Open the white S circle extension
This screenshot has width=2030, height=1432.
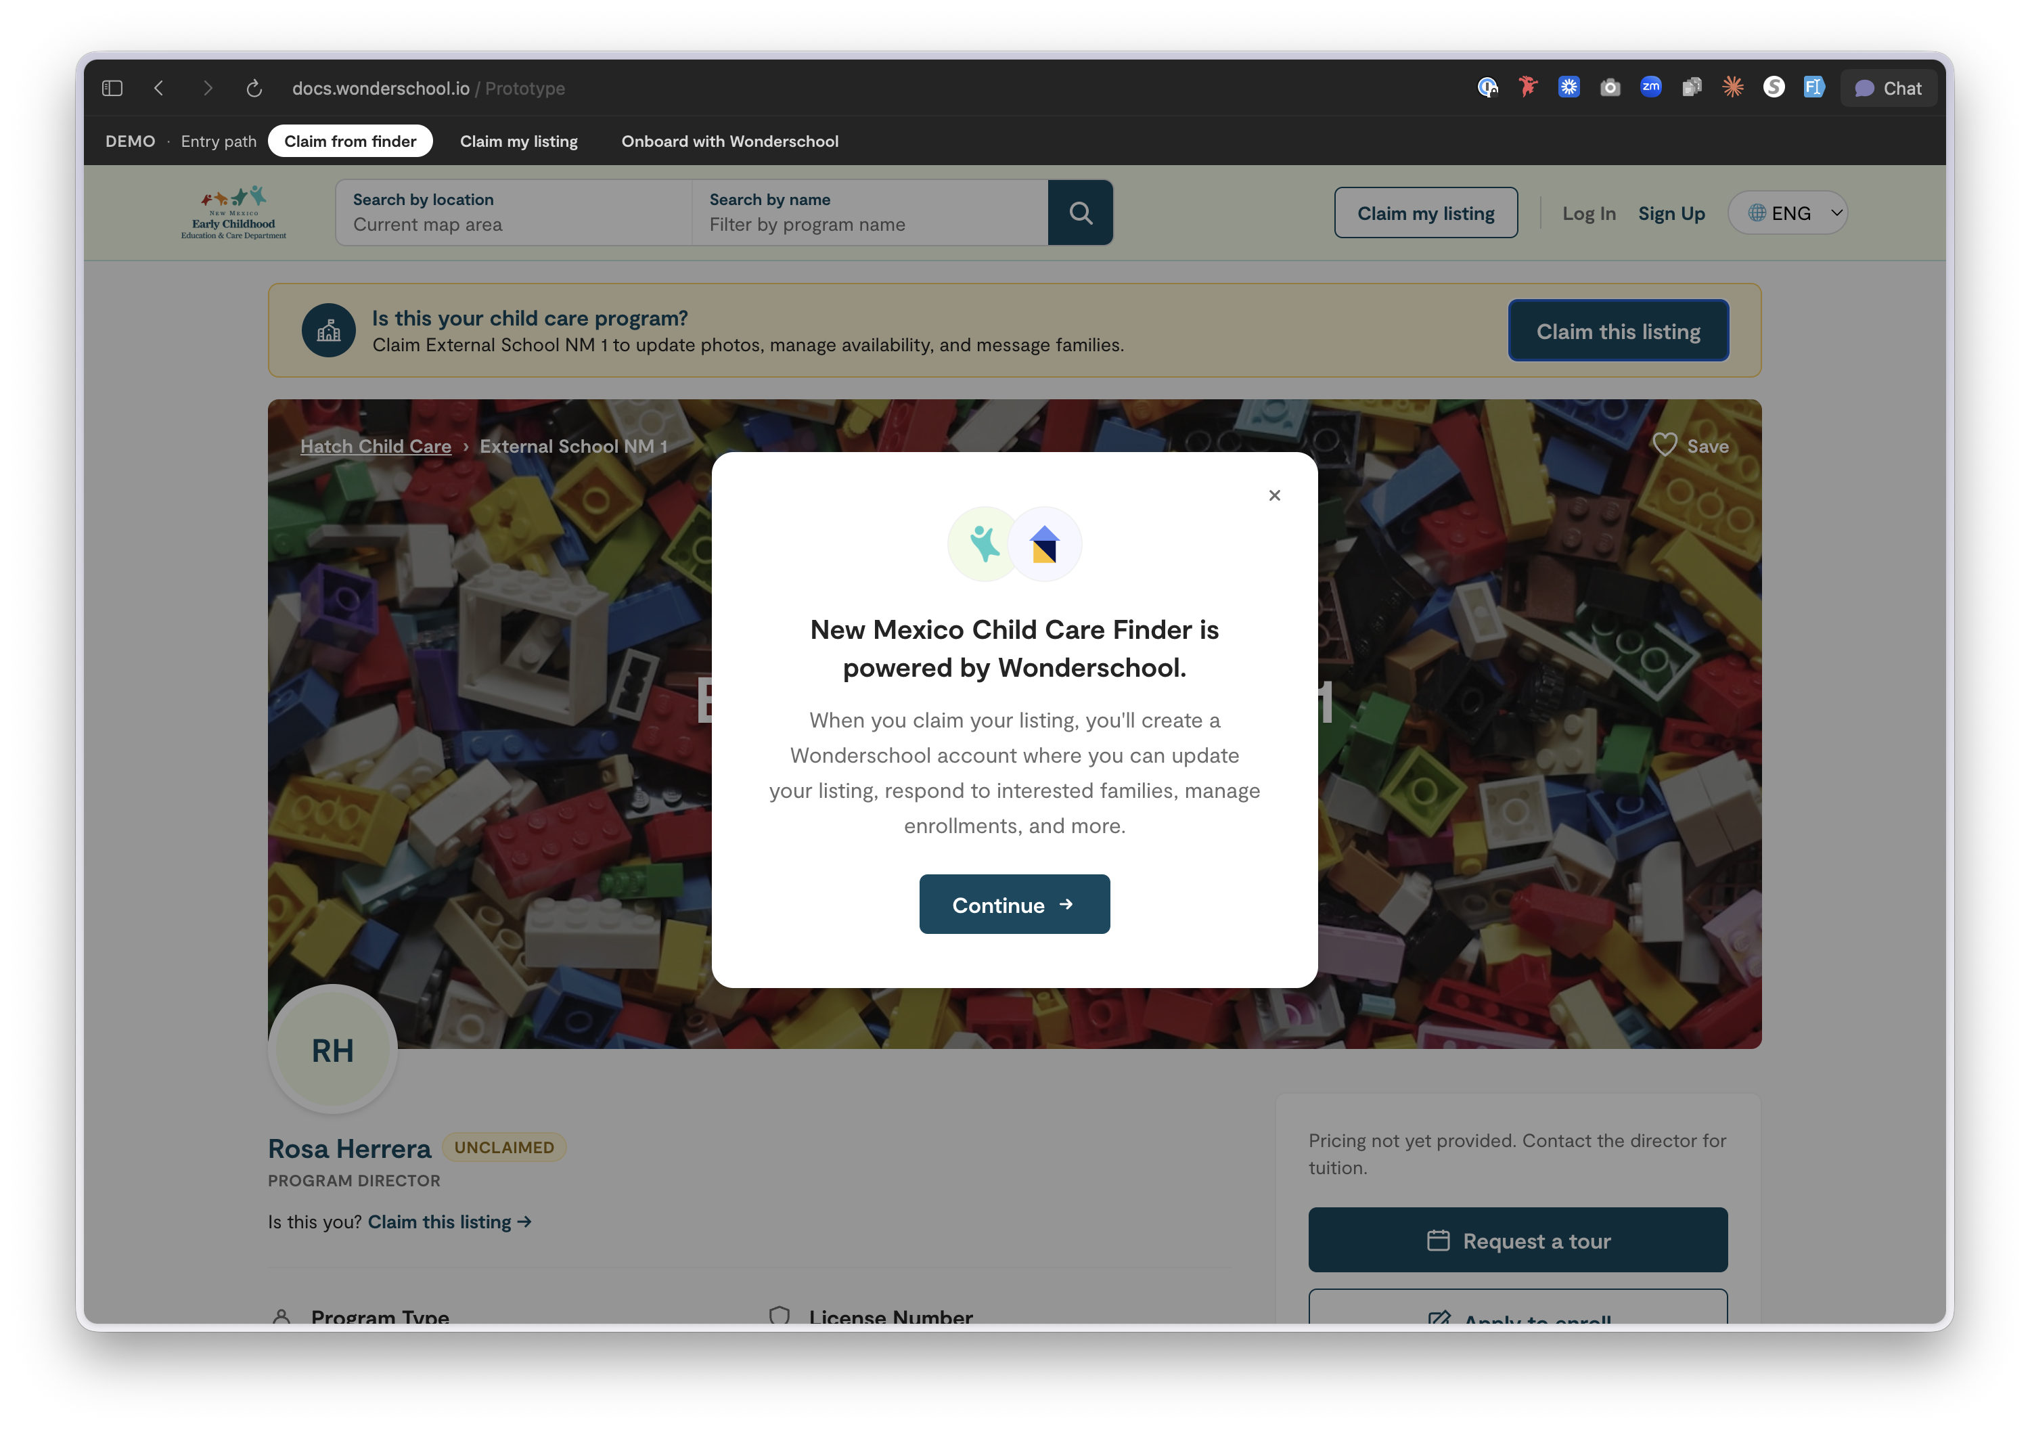pos(1774,87)
